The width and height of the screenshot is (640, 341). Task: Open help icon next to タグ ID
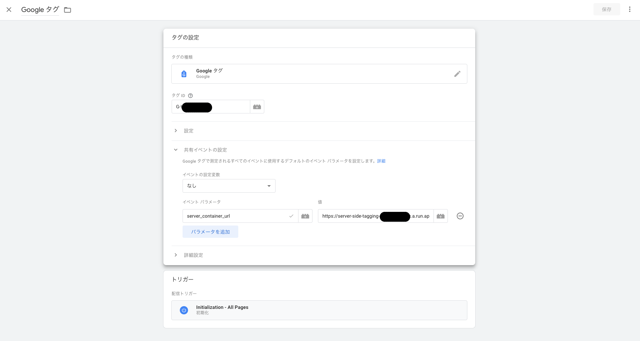click(190, 96)
